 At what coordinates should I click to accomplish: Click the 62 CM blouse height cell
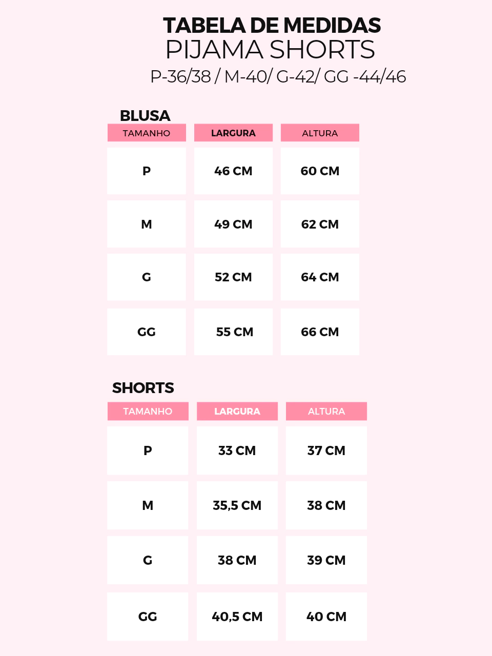click(320, 224)
